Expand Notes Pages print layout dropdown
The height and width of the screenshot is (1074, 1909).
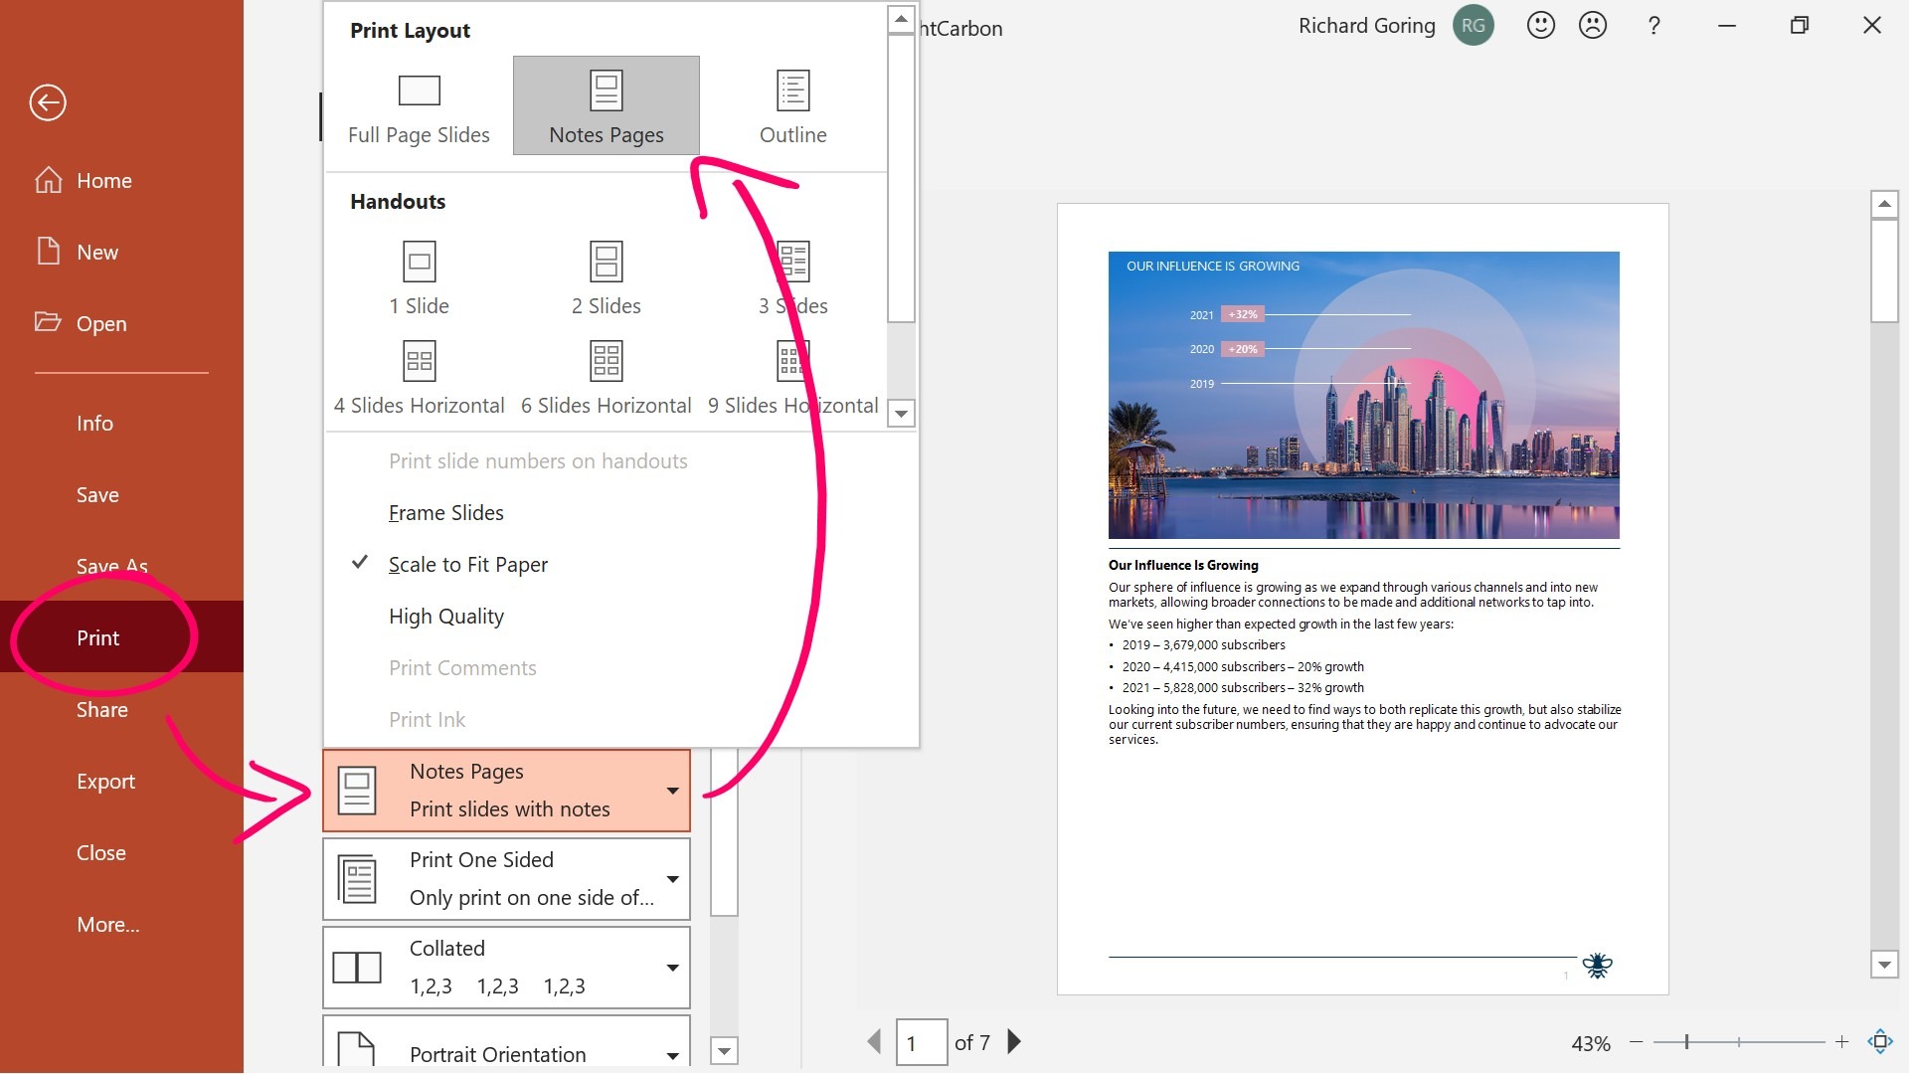[670, 790]
